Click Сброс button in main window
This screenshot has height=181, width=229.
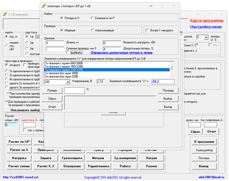196,132
